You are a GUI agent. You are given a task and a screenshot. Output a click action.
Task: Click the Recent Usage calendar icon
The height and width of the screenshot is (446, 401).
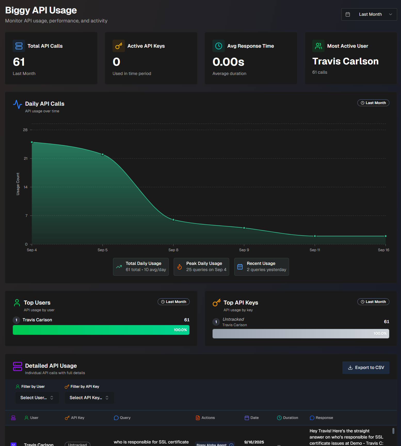(x=240, y=267)
